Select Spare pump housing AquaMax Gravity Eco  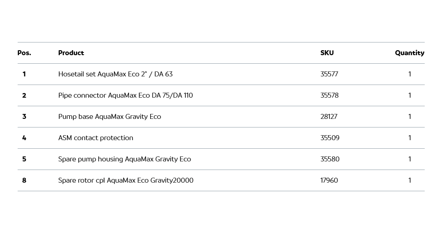[x=124, y=159]
